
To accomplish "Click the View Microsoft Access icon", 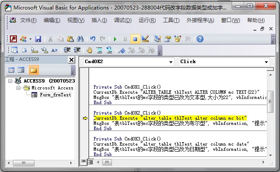I will (x=13, y=39).
